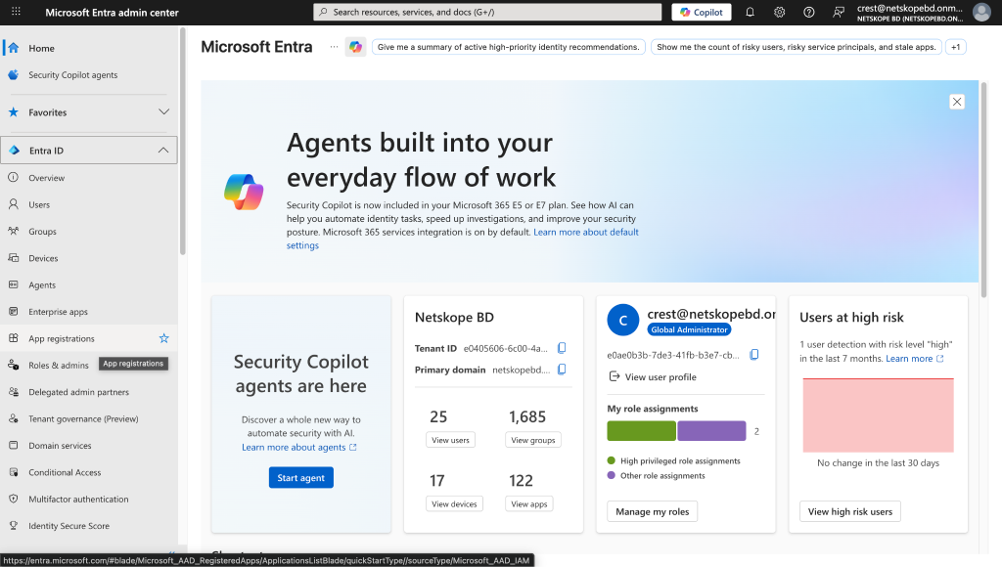Click the Users sidebar person icon
The width and height of the screenshot is (1002, 567).
coord(14,204)
